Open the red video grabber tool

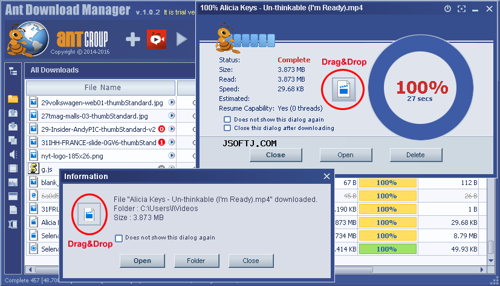coord(157,39)
